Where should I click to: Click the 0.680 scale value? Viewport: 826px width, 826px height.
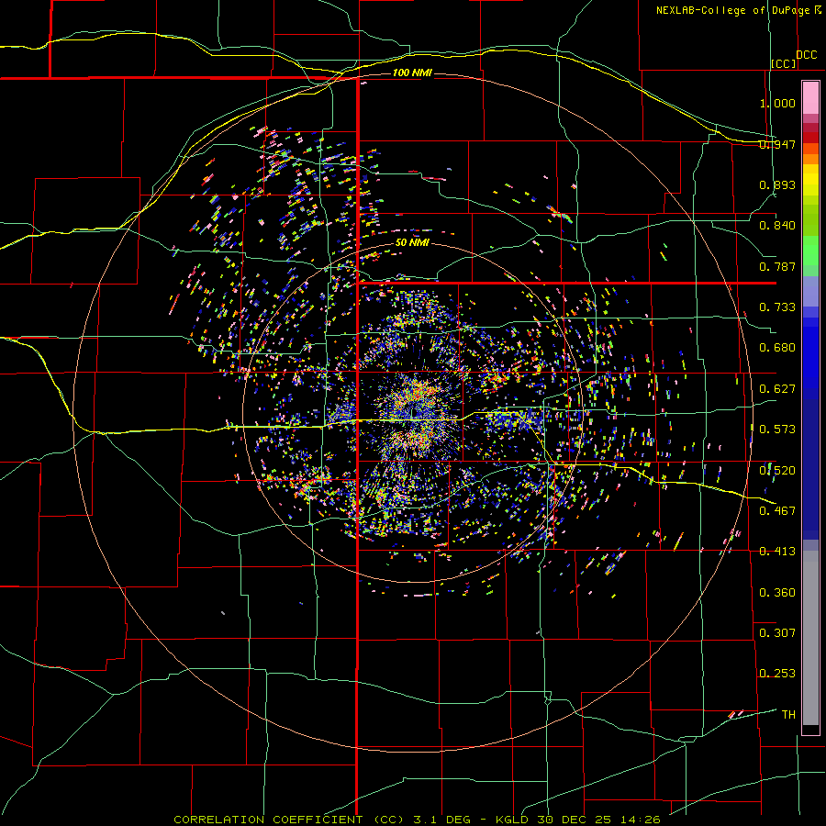pos(777,348)
